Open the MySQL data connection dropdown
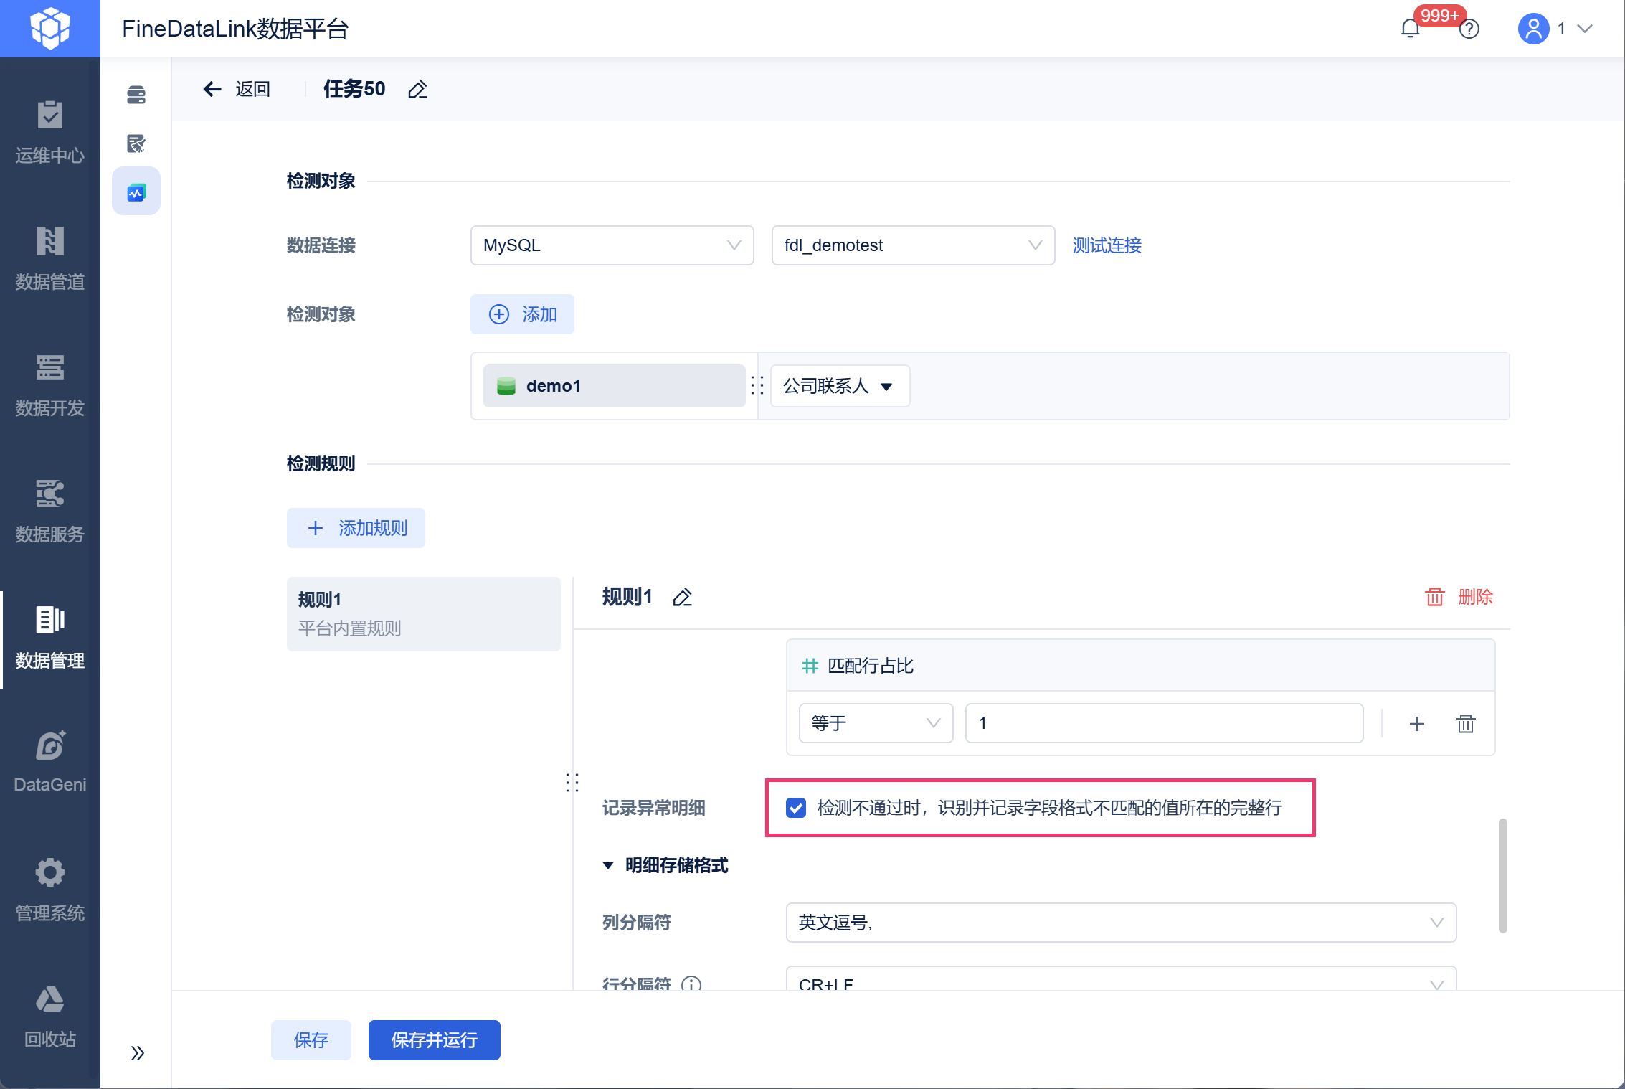 pos(612,245)
